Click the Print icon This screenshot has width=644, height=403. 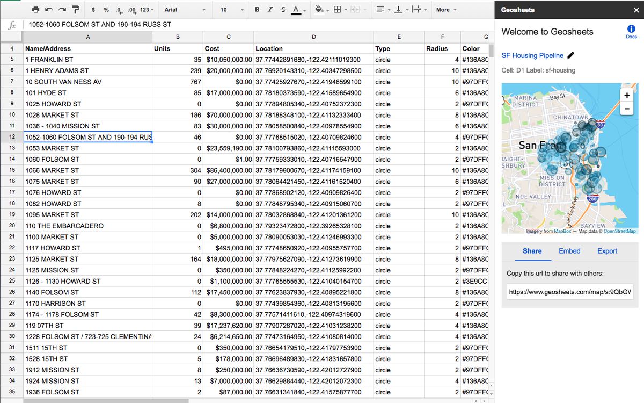[35, 10]
